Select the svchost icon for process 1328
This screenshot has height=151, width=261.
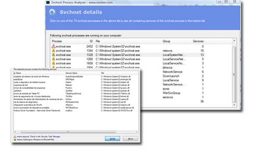[x=54, y=55]
